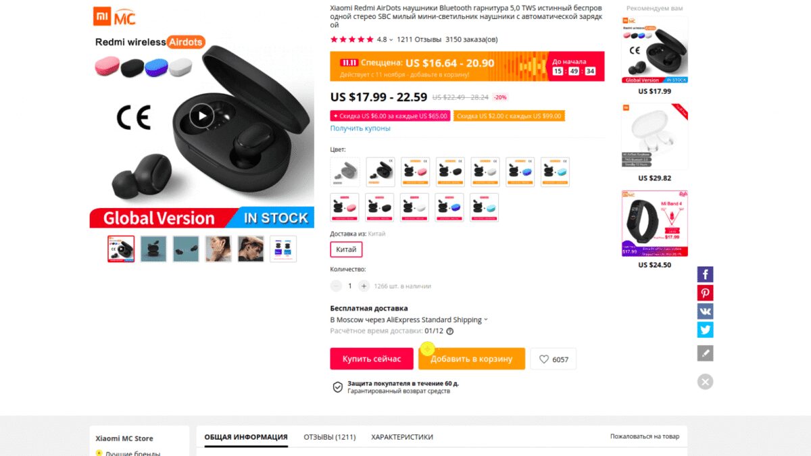Click the pencil edit icon
811x456 pixels.
[705, 353]
